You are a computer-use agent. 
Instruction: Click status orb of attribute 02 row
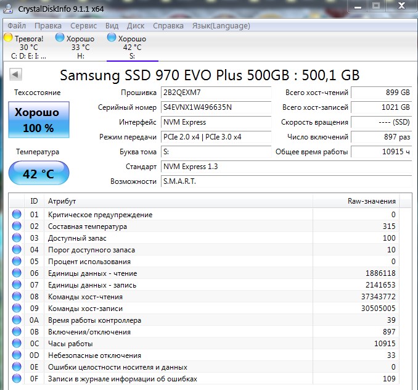17,226
